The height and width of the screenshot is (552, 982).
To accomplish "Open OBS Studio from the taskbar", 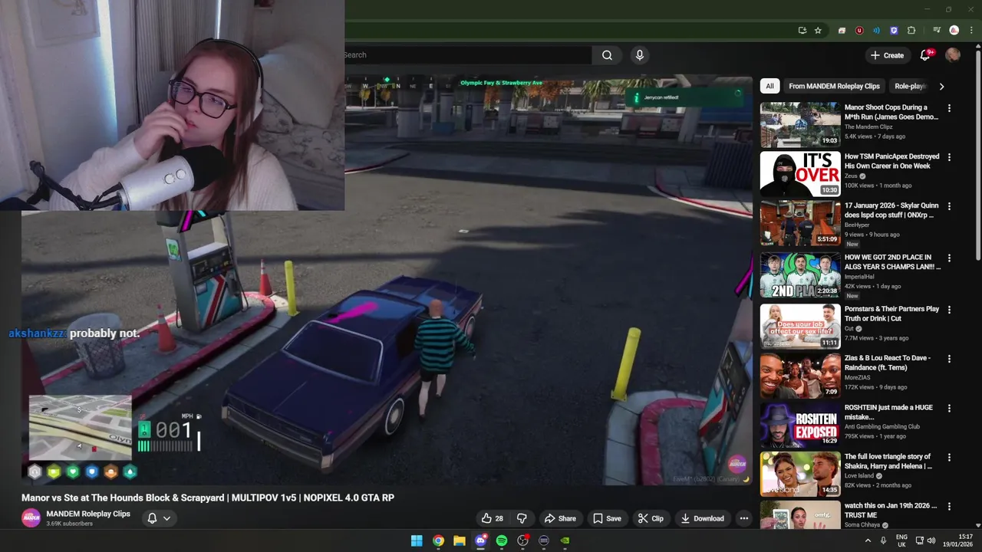I will click(523, 540).
